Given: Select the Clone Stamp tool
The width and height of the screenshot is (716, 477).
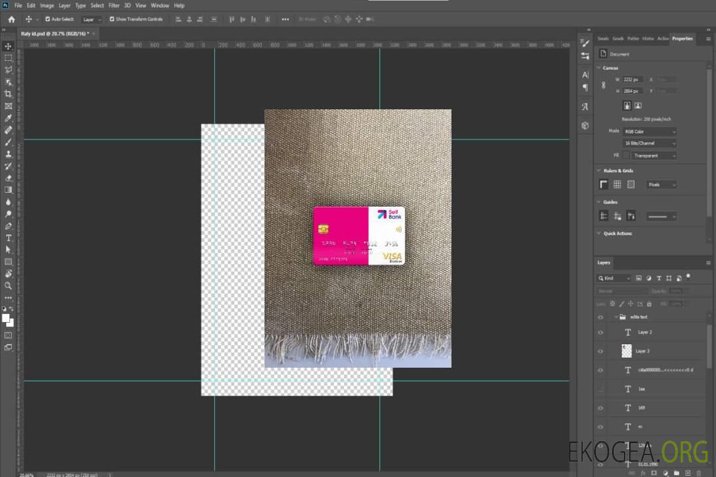Looking at the screenshot, I should coord(9,154).
